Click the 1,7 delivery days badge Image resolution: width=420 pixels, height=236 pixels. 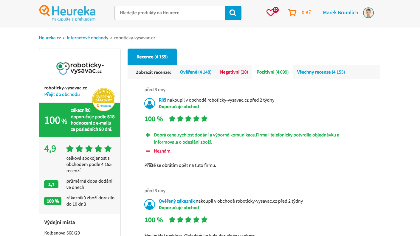(x=51, y=184)
